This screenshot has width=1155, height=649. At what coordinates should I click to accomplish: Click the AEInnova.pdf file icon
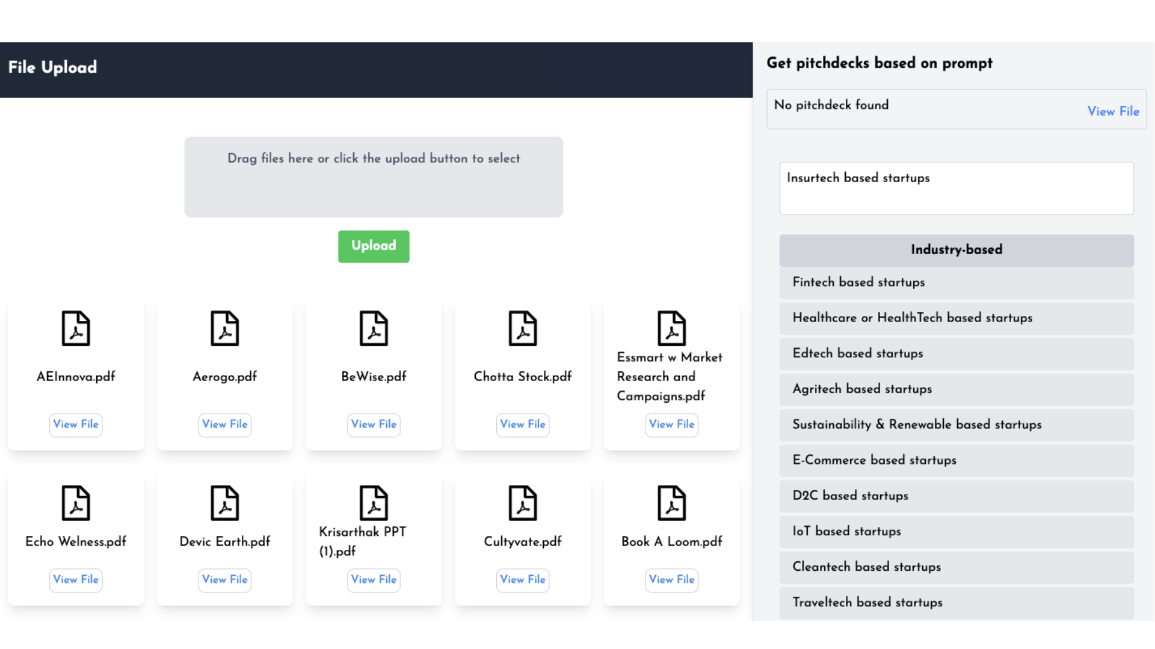pos(75,329)
